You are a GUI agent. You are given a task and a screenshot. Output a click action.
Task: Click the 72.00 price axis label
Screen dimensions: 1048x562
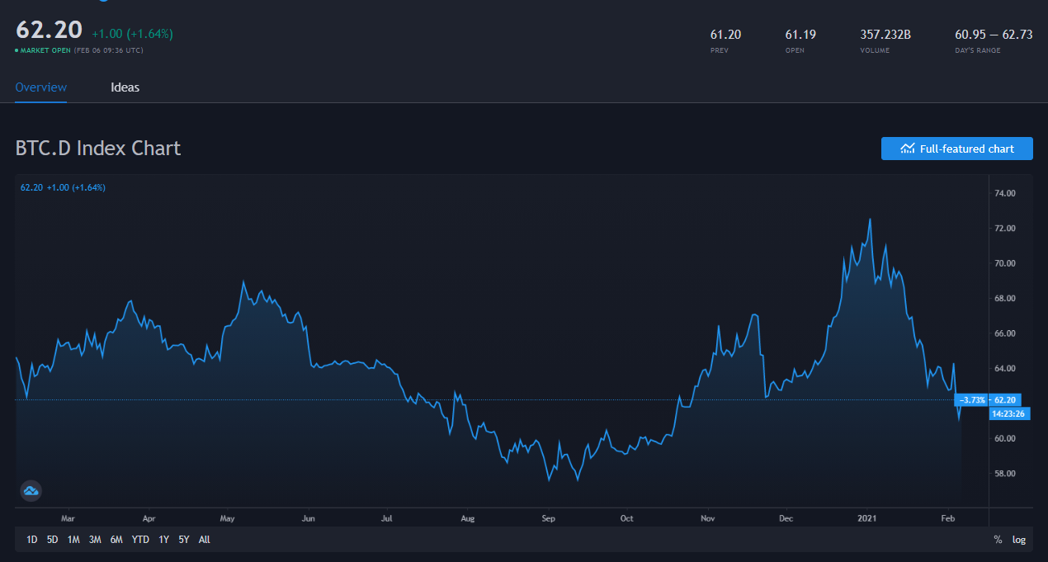(1005, 228)
